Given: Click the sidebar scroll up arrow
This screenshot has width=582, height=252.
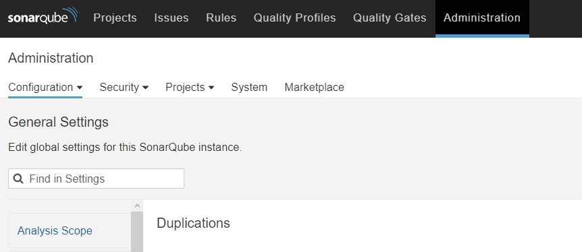Looking at the screenshot, I should point(137,206).
